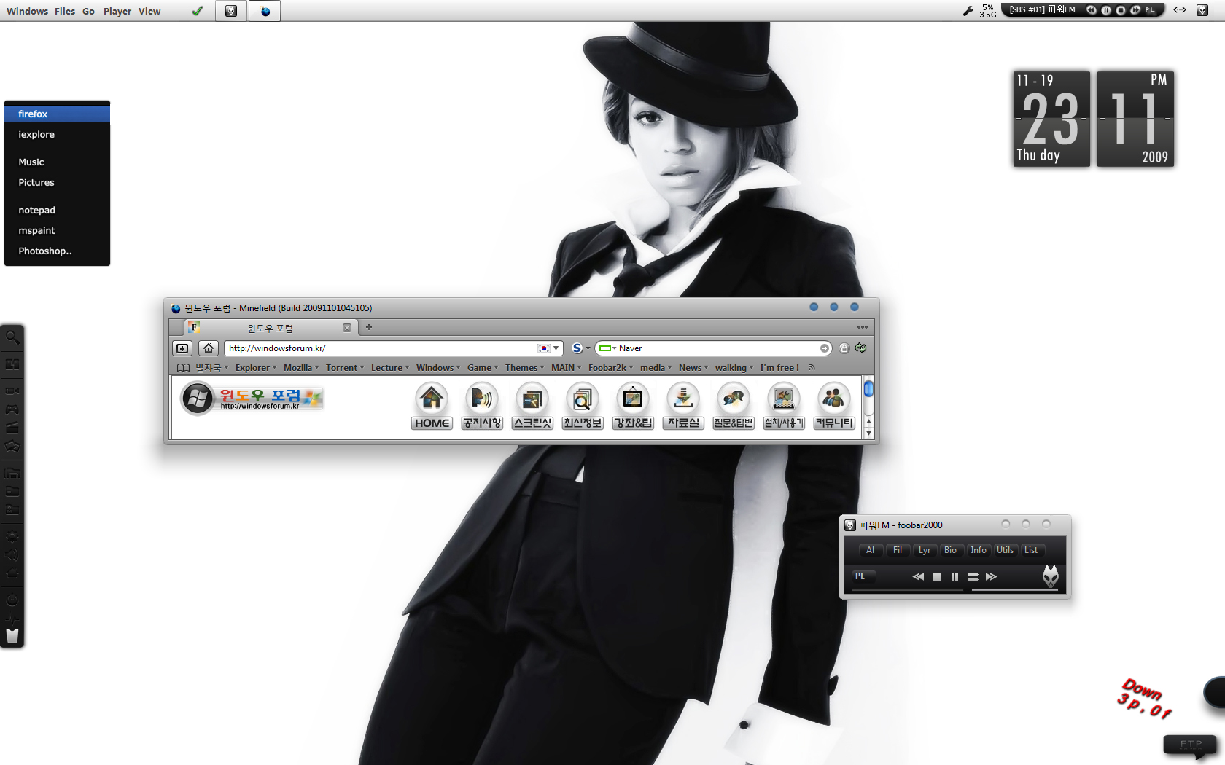Expand the Explorer bookmark folder
The width and height of the screenshot is (1225, 765).
[x=256, y=368]
